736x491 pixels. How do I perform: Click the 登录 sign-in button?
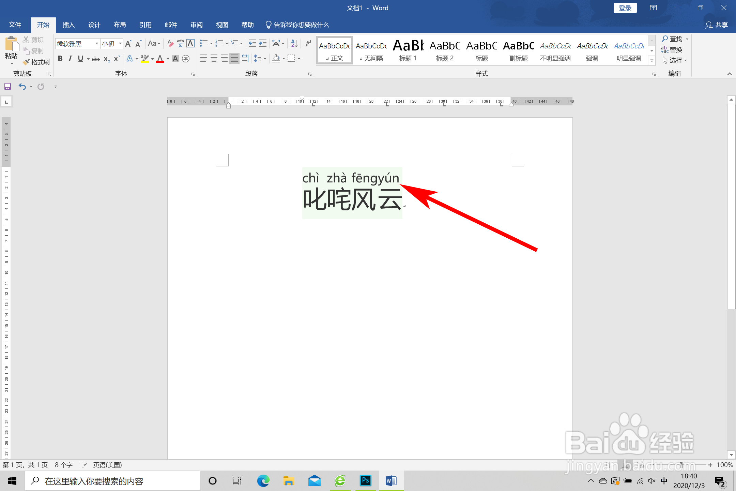[x=625, y=8]
